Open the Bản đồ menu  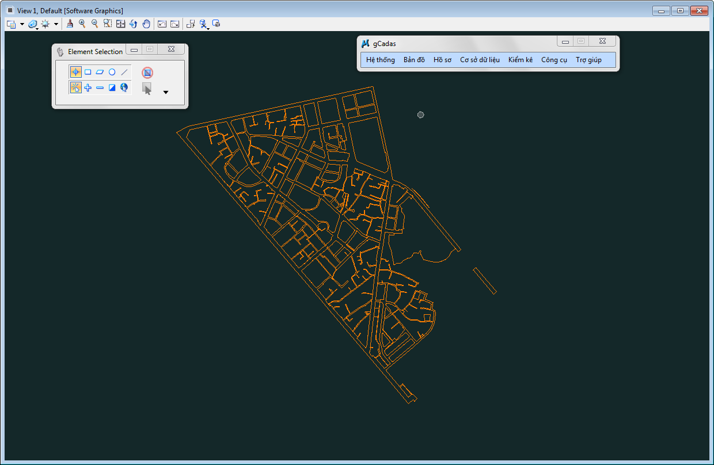click(x=414, y=60)
